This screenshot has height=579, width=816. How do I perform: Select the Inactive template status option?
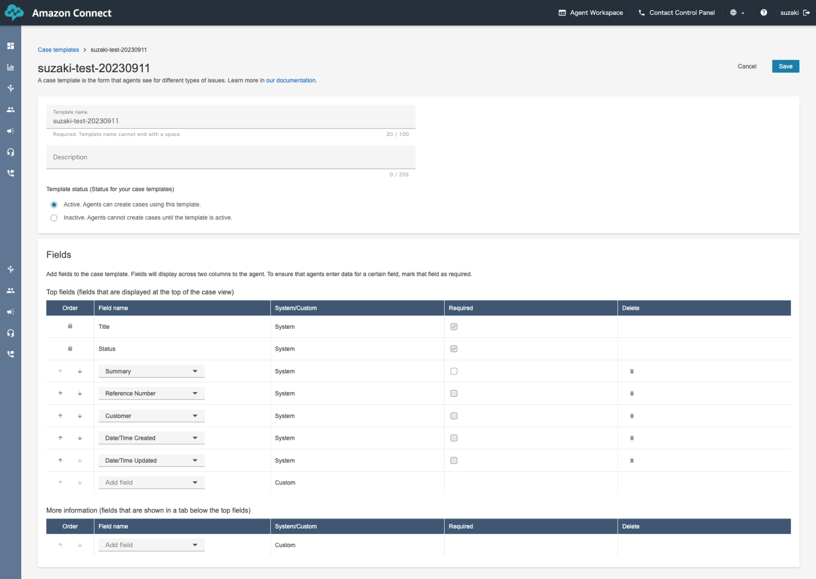54,218
